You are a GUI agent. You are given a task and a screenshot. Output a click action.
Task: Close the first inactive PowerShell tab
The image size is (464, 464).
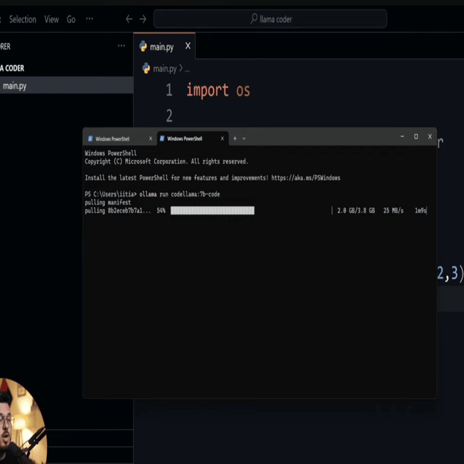click(150, 139)
